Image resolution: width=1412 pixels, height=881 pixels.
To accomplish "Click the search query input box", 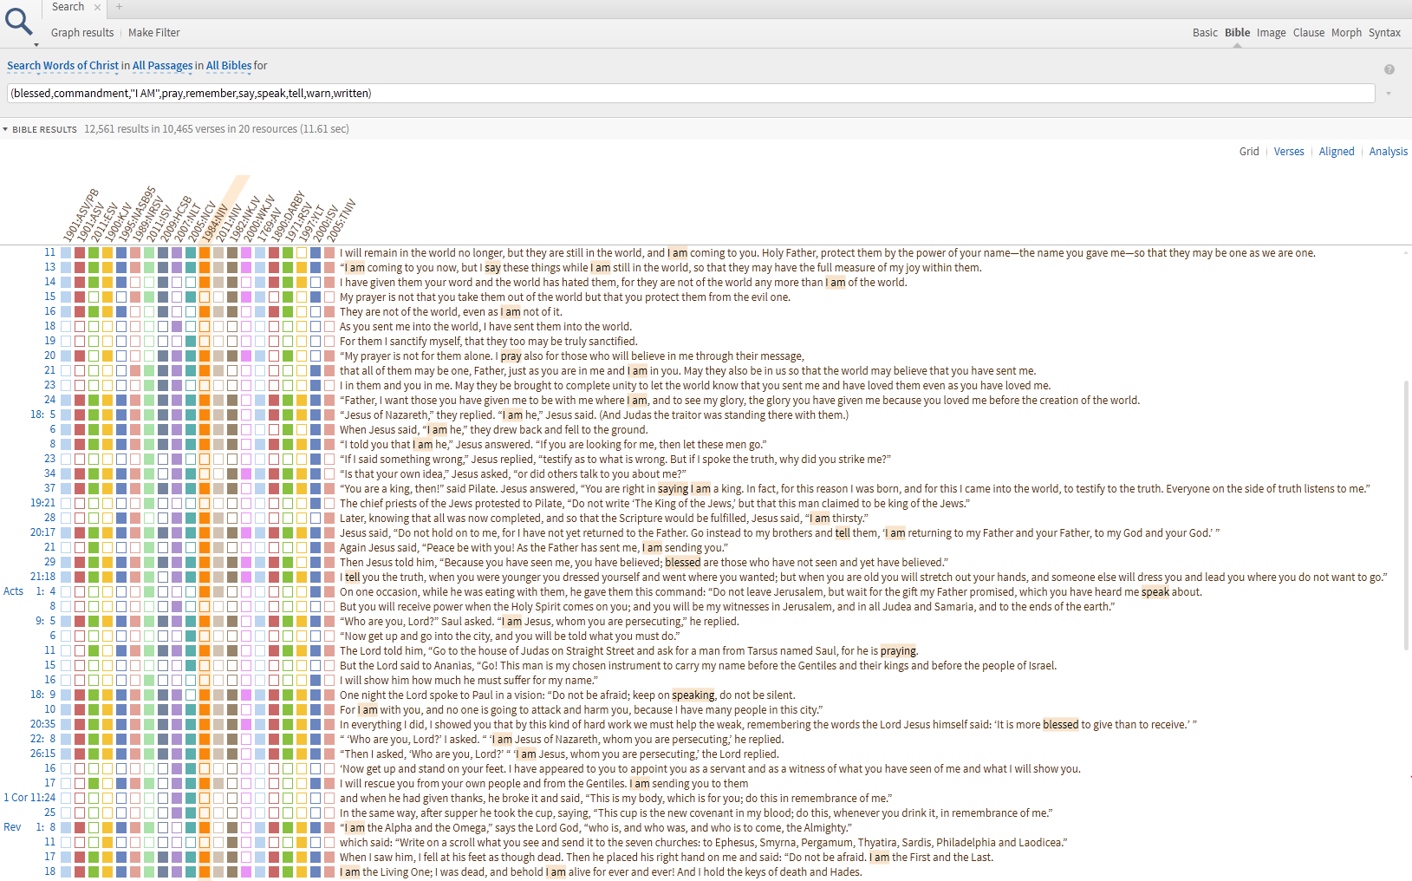I will [690, 94].
